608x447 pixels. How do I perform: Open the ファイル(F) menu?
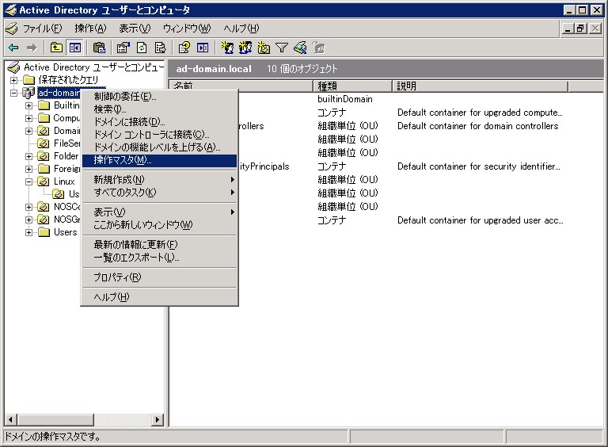pos(42,29)
